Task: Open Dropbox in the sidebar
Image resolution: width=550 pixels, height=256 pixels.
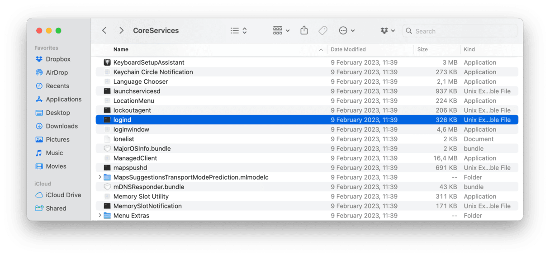Action: pos(53,59)
